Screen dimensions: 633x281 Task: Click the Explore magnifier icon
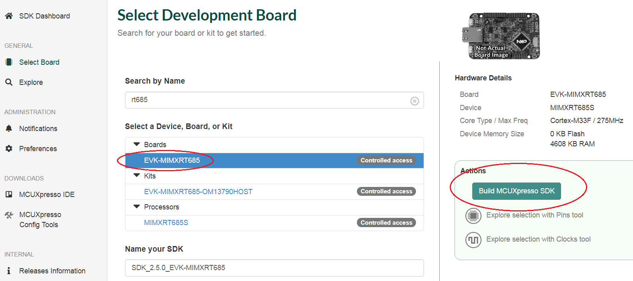9,82
